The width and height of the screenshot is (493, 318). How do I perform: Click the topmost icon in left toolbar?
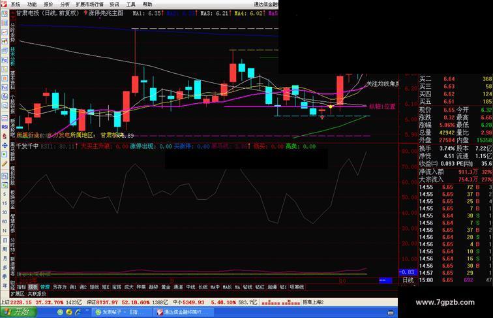pyautogui.click(x=5, y=14)
